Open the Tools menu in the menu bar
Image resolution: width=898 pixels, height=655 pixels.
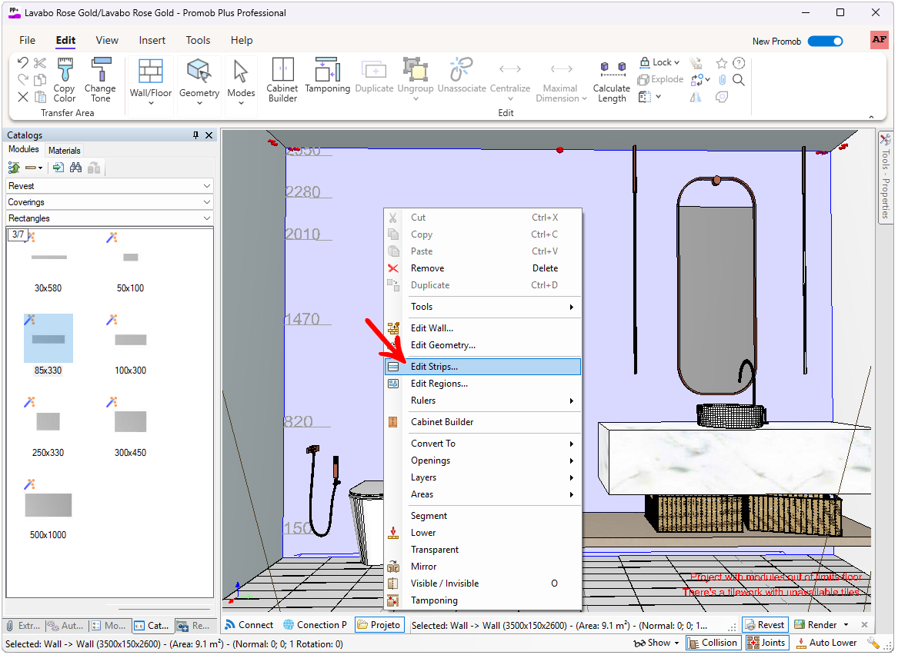[198, 40]
